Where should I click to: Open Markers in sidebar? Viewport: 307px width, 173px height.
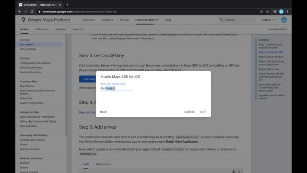[x=24, y=163]
